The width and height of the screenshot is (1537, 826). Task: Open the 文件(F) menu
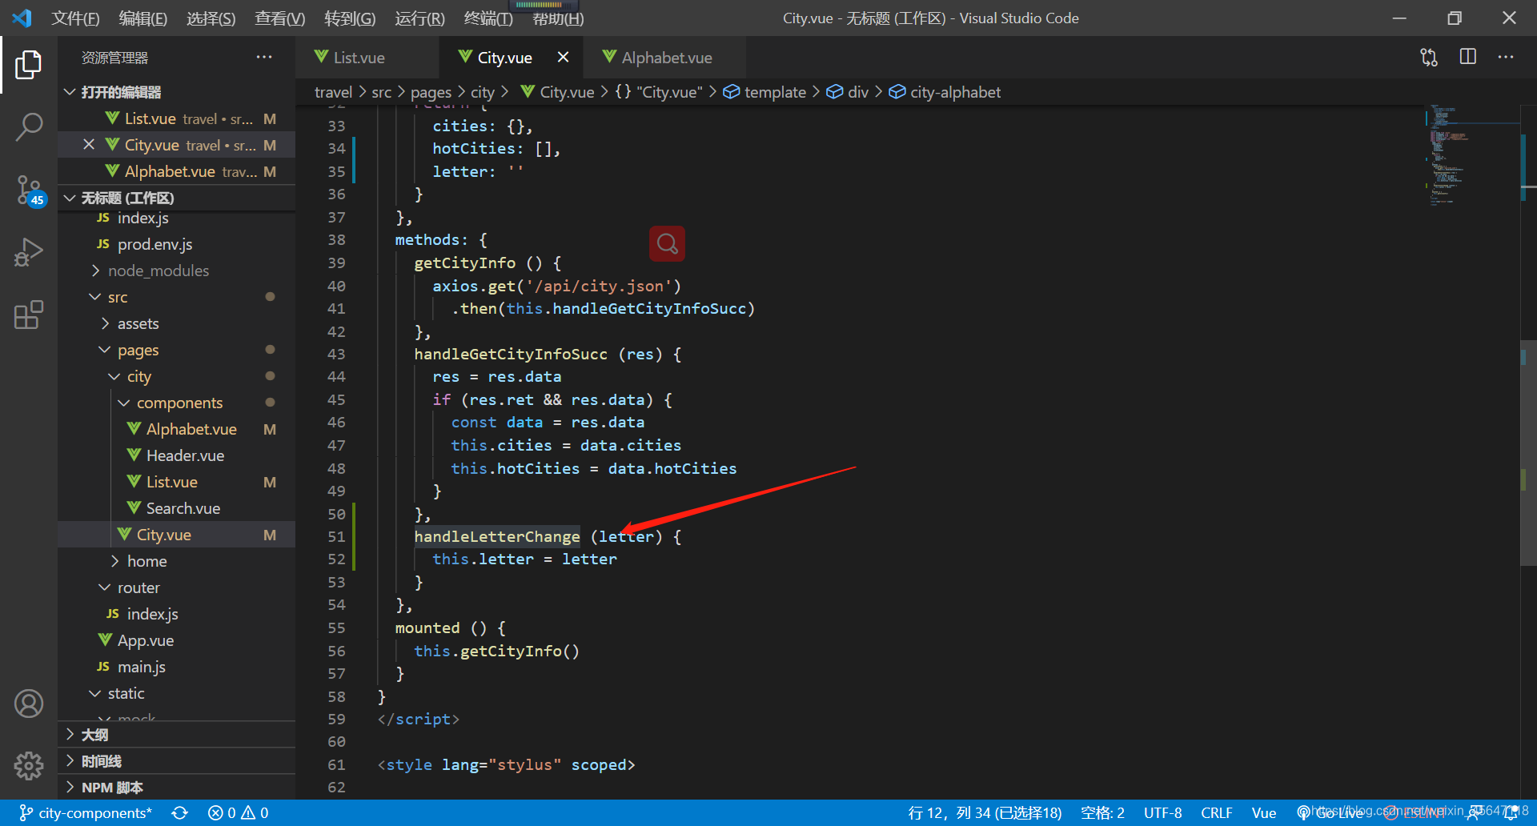click(75, 18)
